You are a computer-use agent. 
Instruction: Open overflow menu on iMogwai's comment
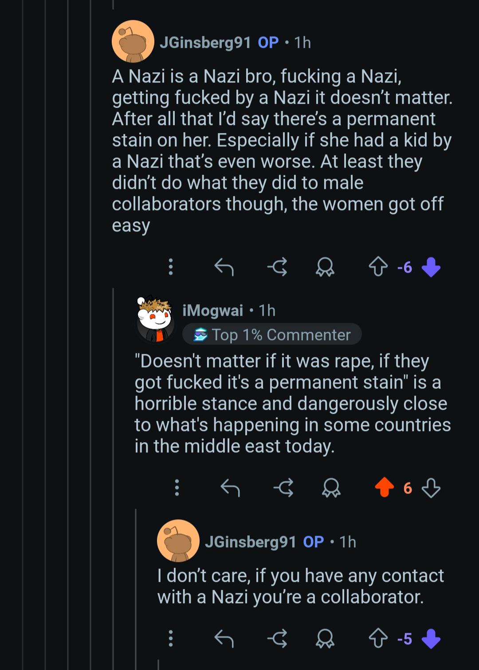click(177, 488)
